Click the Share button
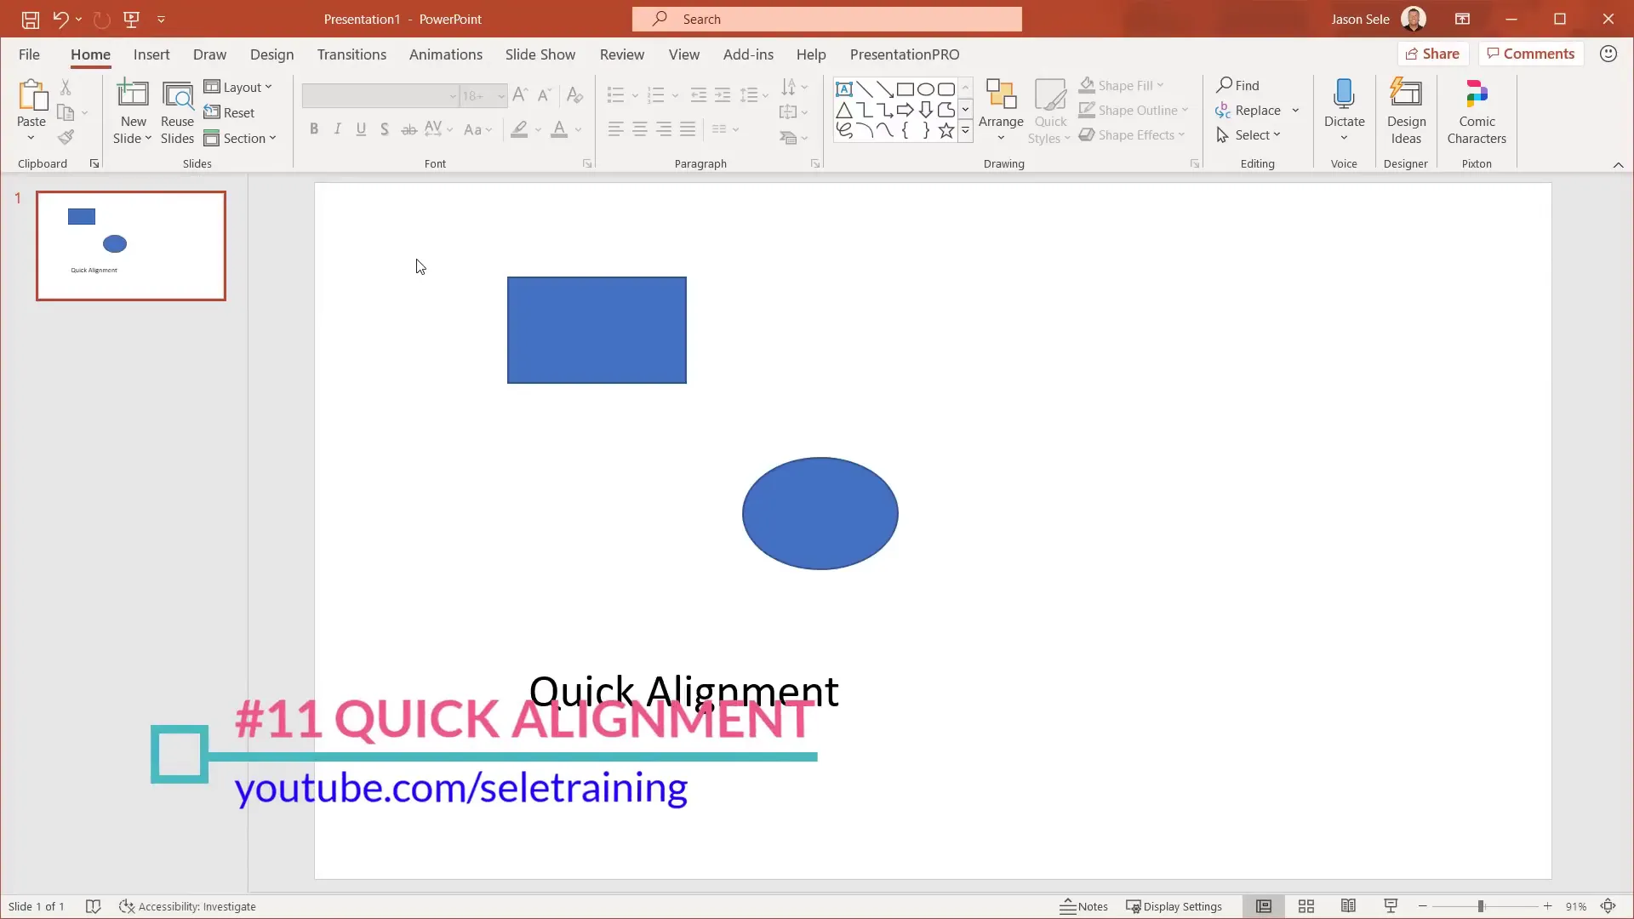This screenshot has width=1634, height=919. (1433, 53)
